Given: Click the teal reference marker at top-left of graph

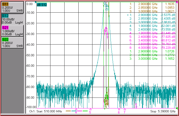Looking at the screenshot, I should [x=36, y=2].
